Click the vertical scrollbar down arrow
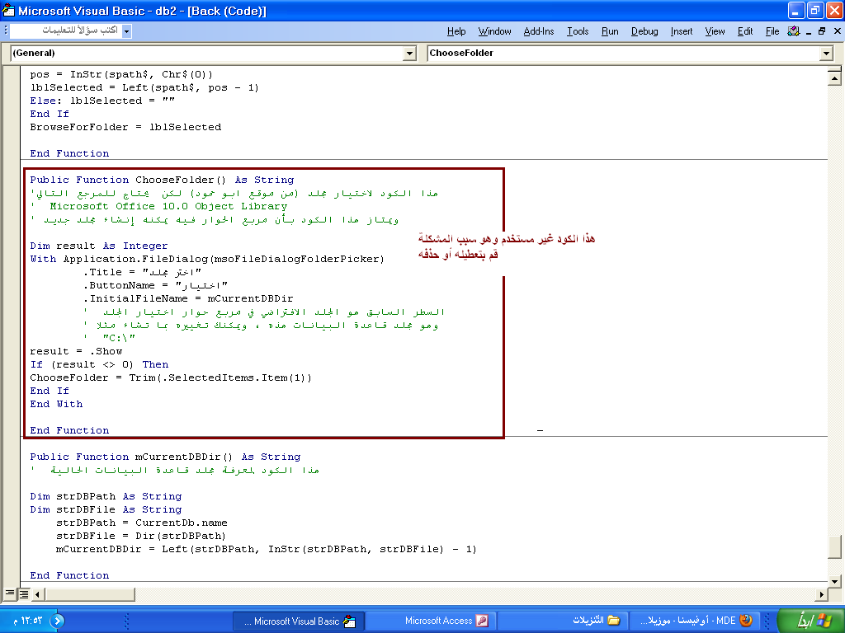 click(x=835, y=579)
